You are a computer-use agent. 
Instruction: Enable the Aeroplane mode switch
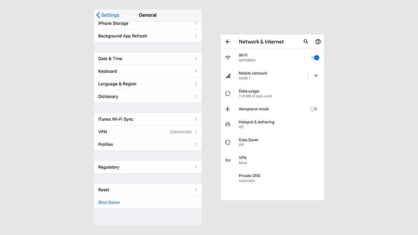[x=313, y=109]
